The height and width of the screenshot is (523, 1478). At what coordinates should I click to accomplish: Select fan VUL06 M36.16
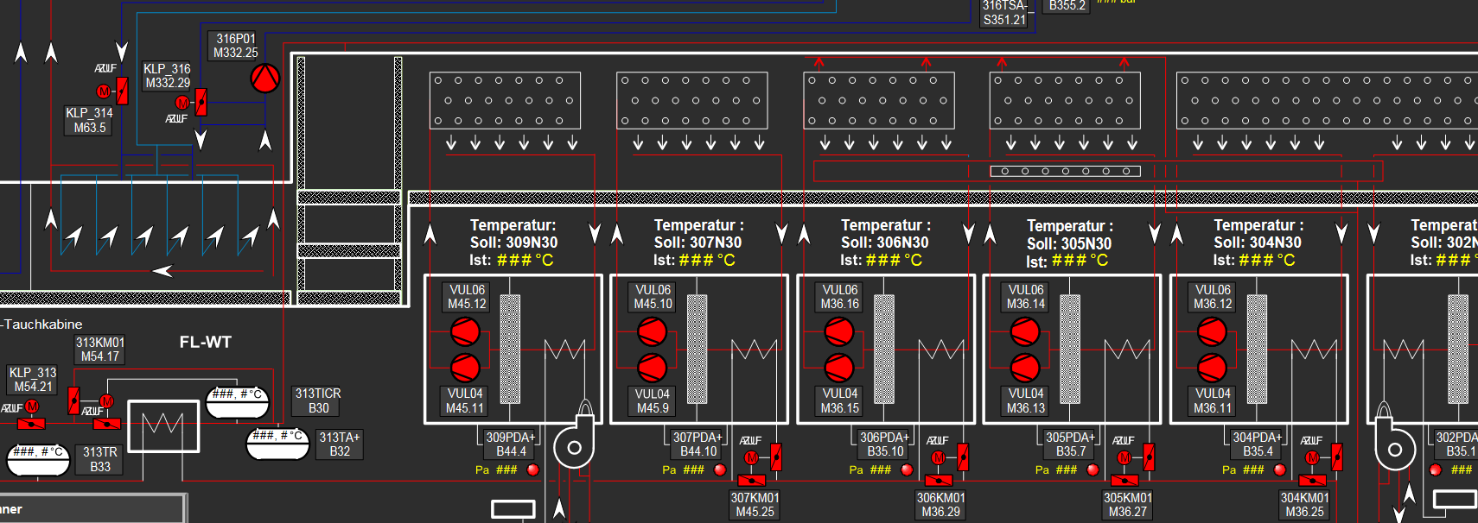pyautogui.click(x=838, y=331)
